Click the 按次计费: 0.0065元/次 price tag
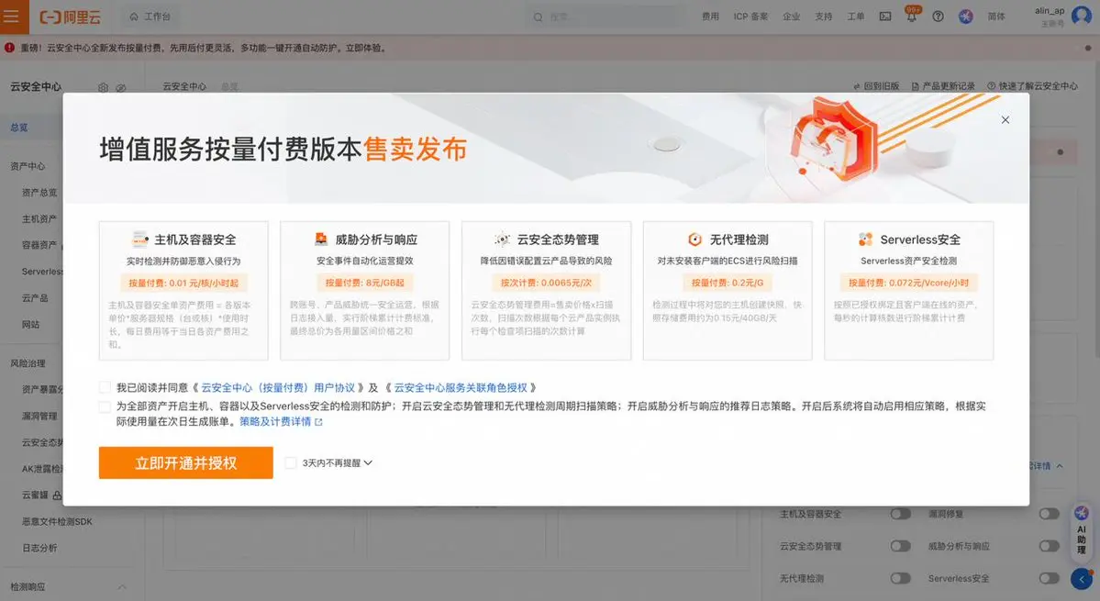This screenshot has width=1100, height=601. pyautogui.click(x=546, y=283)
